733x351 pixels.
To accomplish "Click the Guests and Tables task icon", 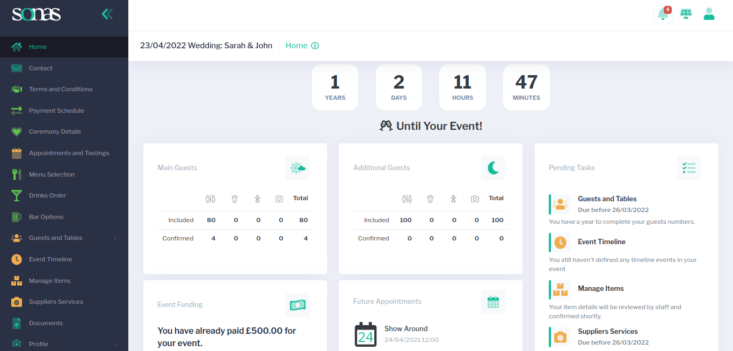I will tap(561, 204).
